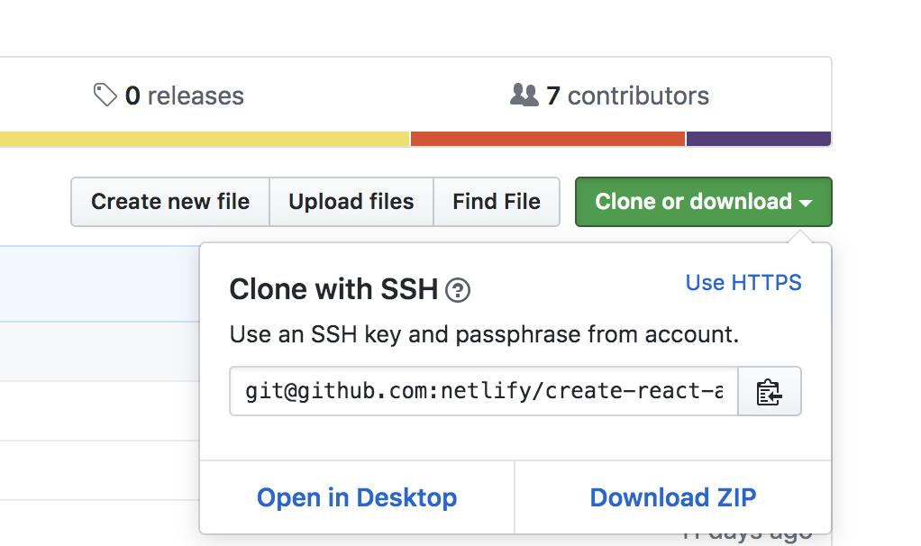Viewport: 921px width, 546px height.
Task: Click the SSH key and passphrase description
Action: pos(484,335)
